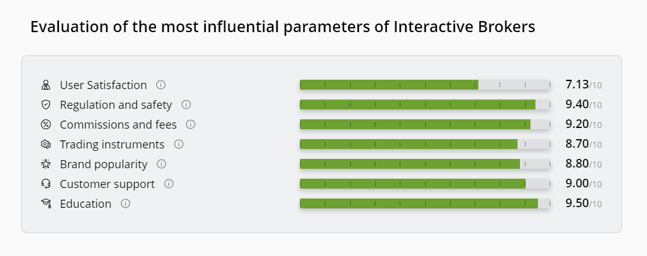Click the Customer support headset icon
Screen dimensions: 647x256
click(x=45, y=184)
